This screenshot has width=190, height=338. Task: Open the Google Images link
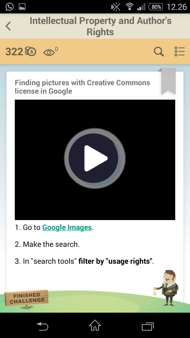click(67, 227)
